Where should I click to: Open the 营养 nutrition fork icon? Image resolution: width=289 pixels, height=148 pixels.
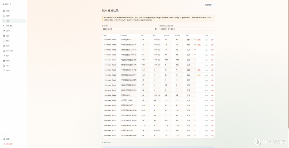[x=4, y=36]
